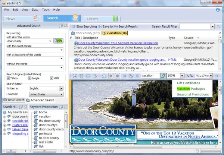Select the 'door county (167)' results tab
This screenshot has height=155, width=224.
(85, 33)
